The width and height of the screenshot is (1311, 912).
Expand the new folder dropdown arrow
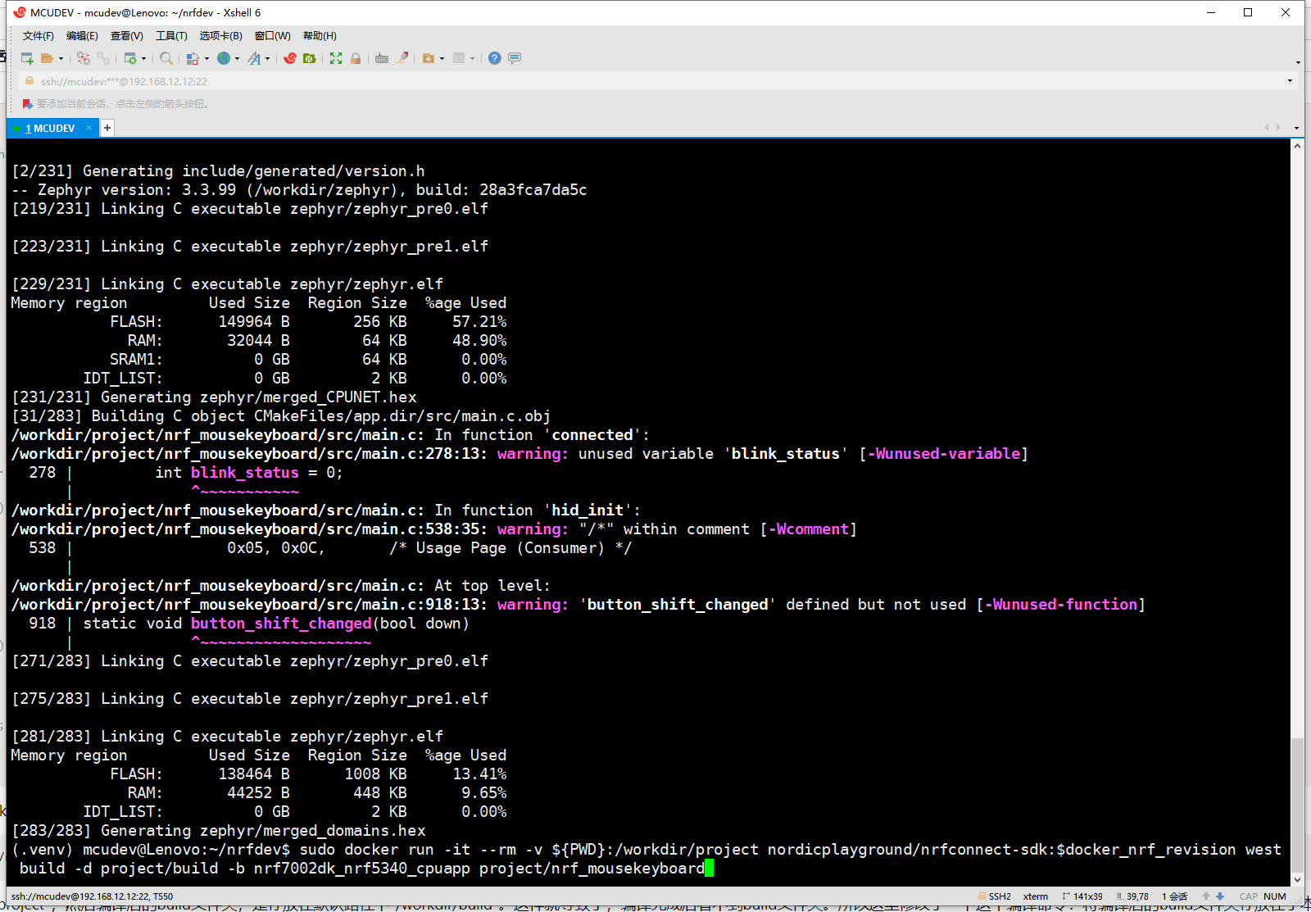pyautogui.click(x=442, y=58)
